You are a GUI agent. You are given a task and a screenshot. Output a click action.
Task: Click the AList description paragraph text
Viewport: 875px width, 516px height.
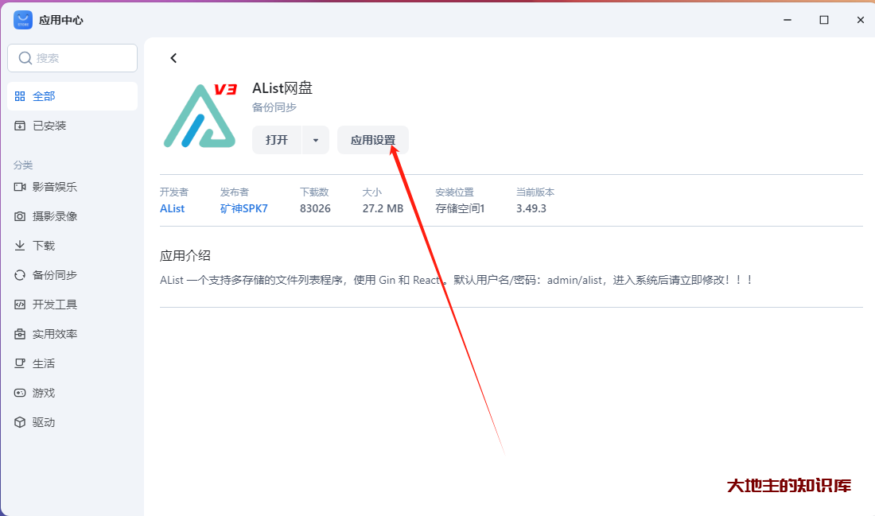tap(456, 280)
